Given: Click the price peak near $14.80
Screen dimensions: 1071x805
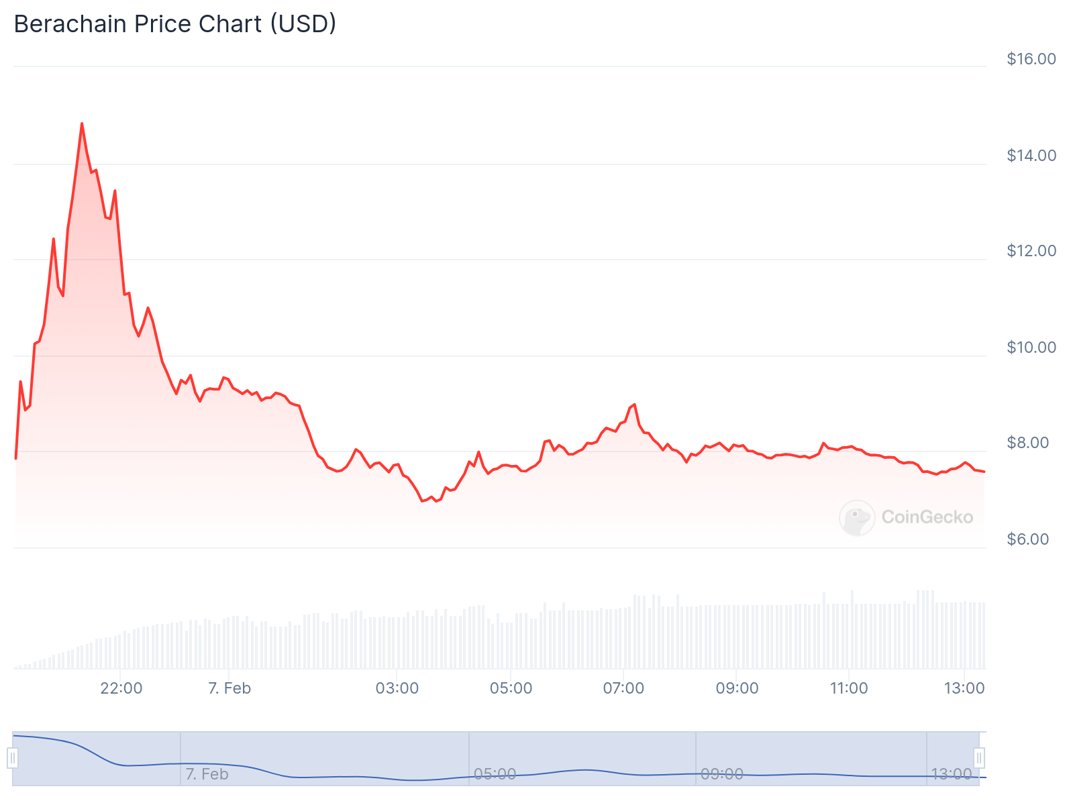Looking at the screenshot, I should [x=82, y=124].
